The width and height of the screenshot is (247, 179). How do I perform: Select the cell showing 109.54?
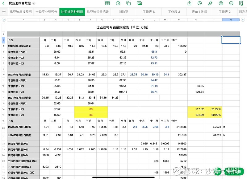click(x=196, y=92)
